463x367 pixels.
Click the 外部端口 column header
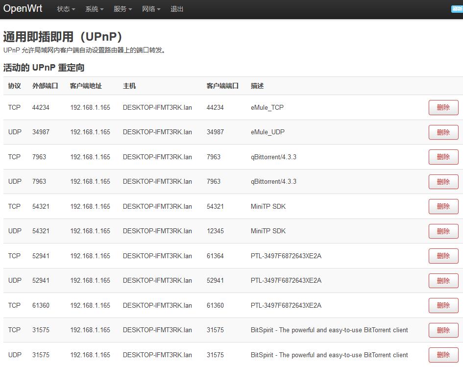coord(45,86)
